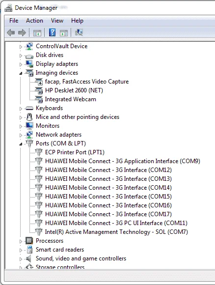Select HP DeskJet 2600 (NET) device
Viewport: 215px width, 285px height.
[x=74, y=90]
